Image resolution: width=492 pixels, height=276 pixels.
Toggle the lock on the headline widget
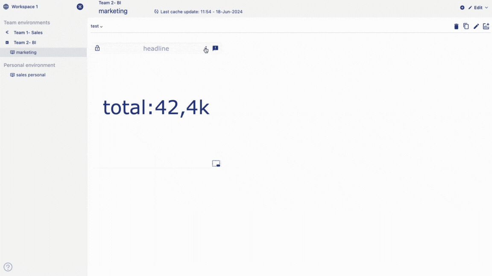tap(97, 49)
